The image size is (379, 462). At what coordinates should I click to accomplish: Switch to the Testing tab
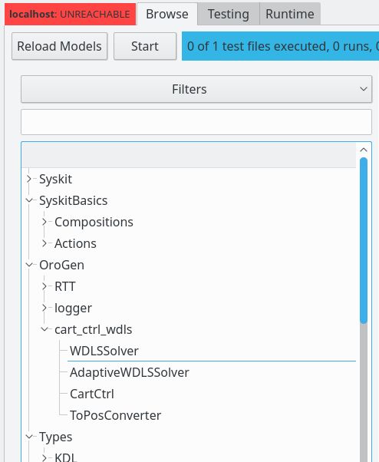pyautogui.click(x=229, y=14)
